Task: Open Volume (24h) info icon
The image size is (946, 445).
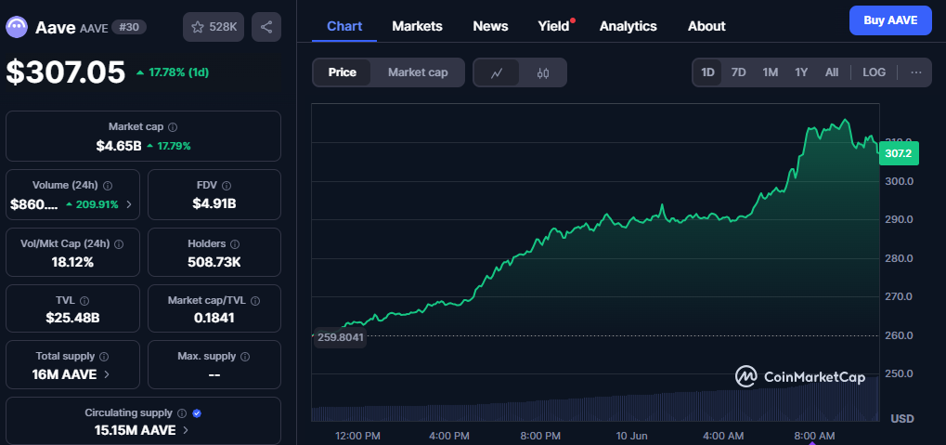Action: [x=108, y=186]
